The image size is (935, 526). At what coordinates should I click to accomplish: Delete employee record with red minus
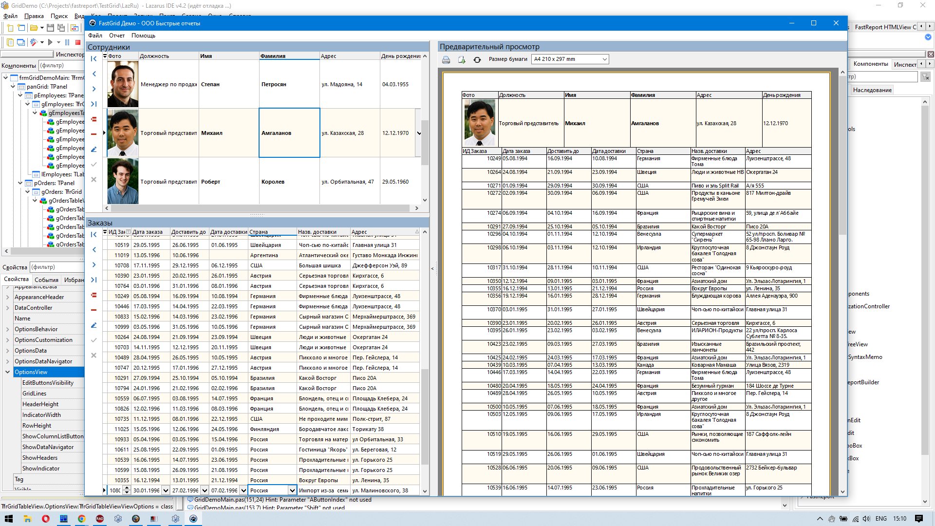pos(94,134)
